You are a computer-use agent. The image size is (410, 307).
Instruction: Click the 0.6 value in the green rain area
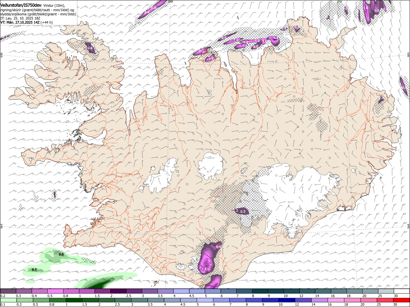[x=61, y=255]
